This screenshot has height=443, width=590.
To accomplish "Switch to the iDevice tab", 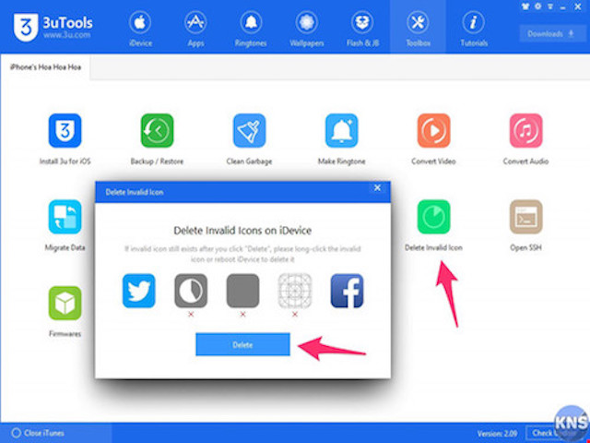I will (x=141, y=27).
